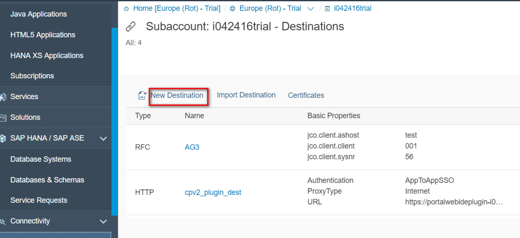Click the Services puzzle icon in sidebar
The width and height of the screenshot is (520, 238).
[3, 97]
